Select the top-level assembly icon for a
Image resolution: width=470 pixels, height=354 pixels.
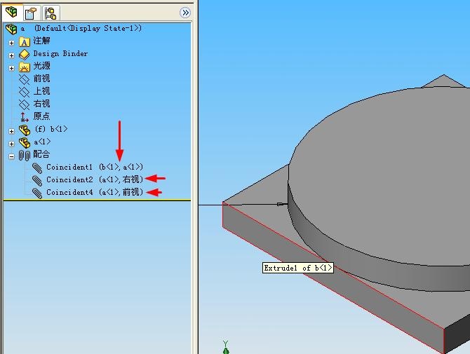coord(11,29)
